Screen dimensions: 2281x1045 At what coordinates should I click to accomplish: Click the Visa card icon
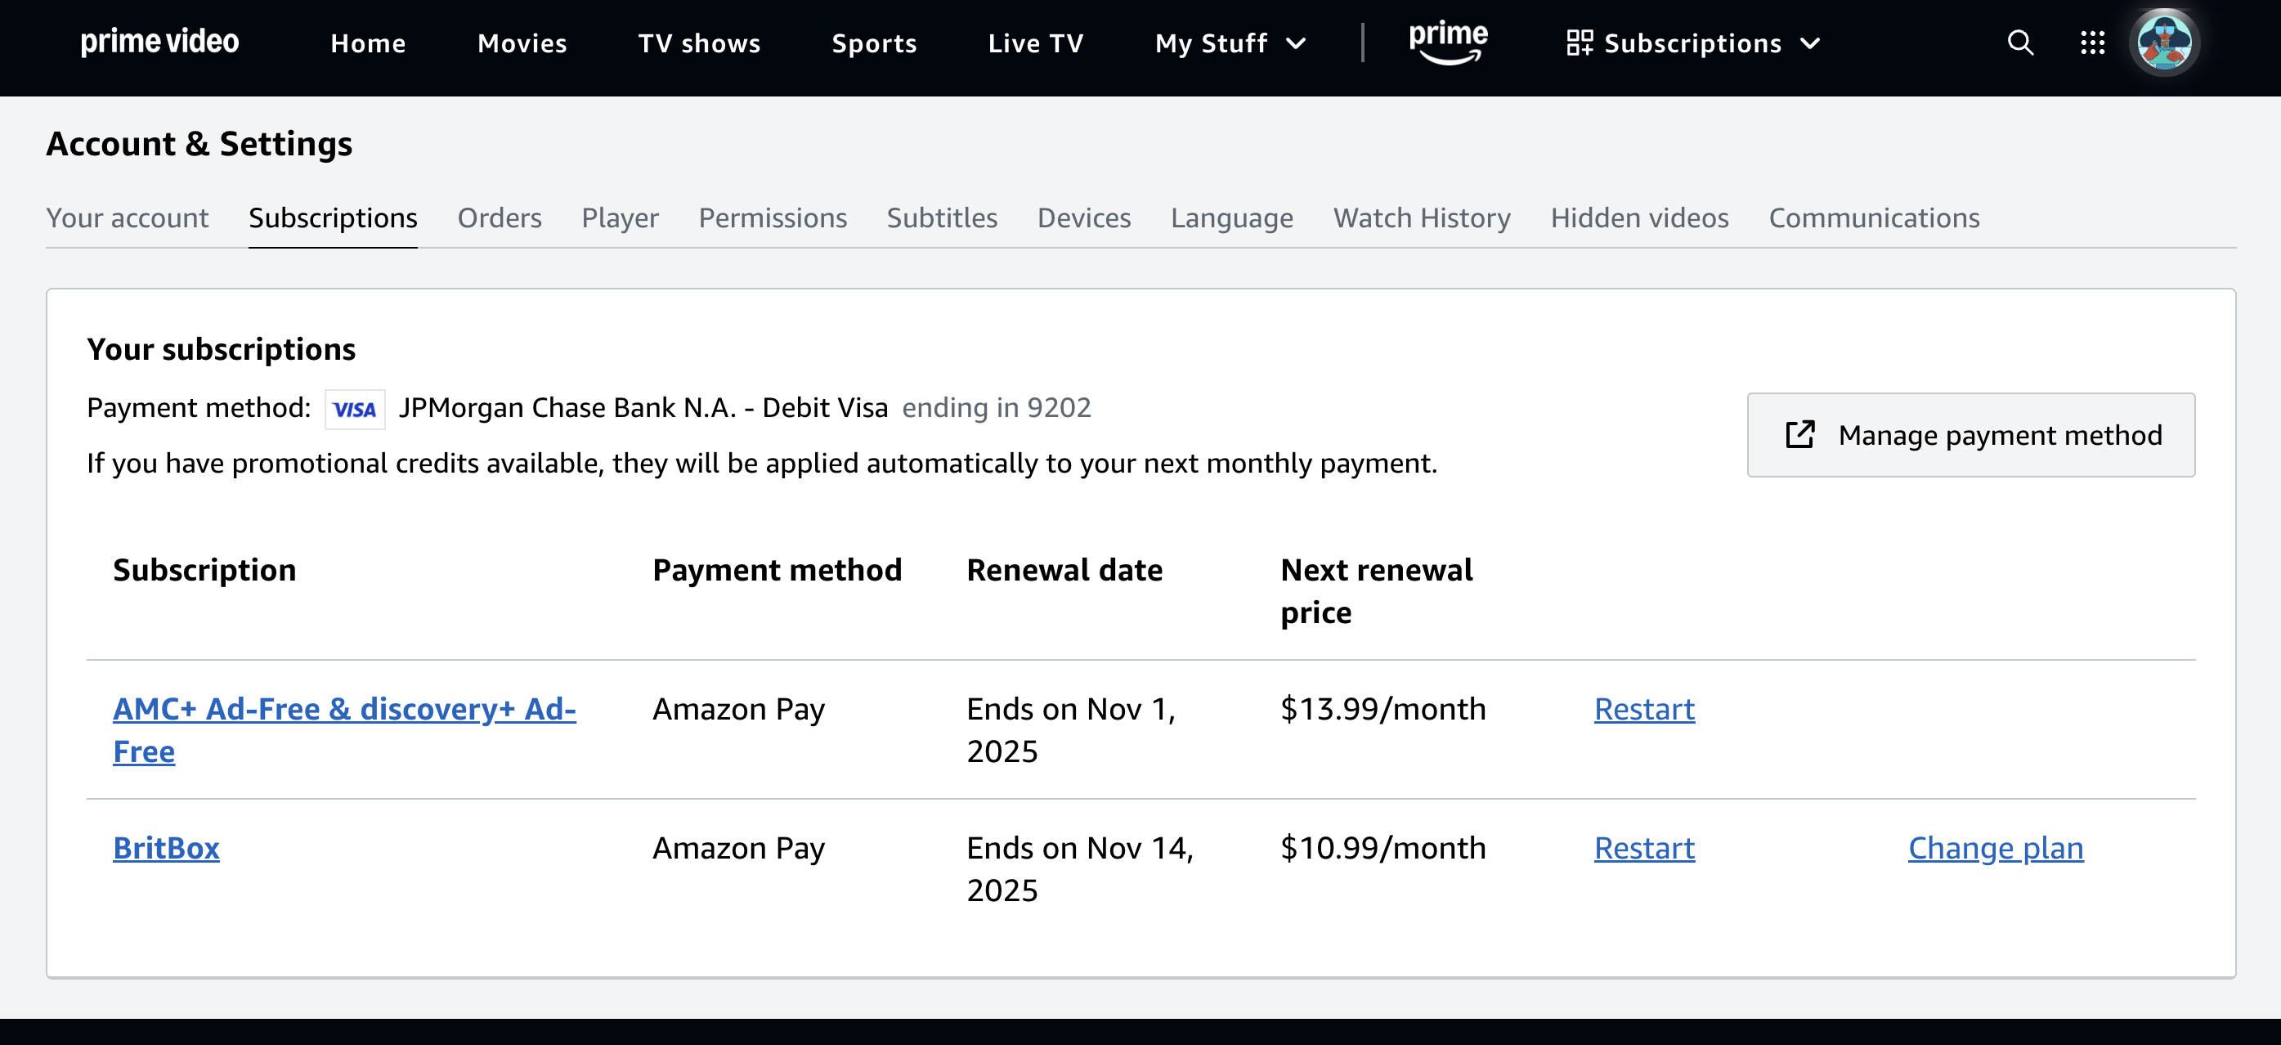point(354,409)
